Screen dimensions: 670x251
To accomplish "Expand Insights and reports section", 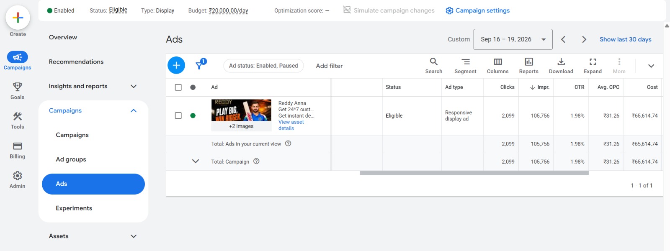I will (134, 86).
